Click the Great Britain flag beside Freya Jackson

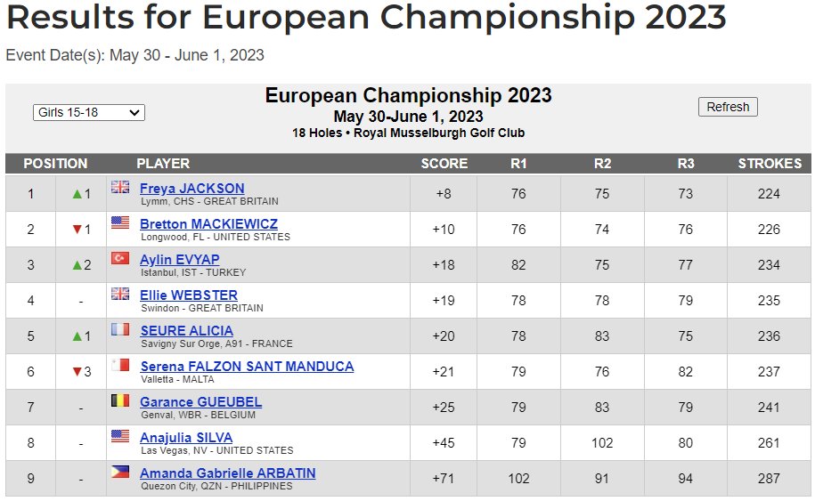click(120, 187)
